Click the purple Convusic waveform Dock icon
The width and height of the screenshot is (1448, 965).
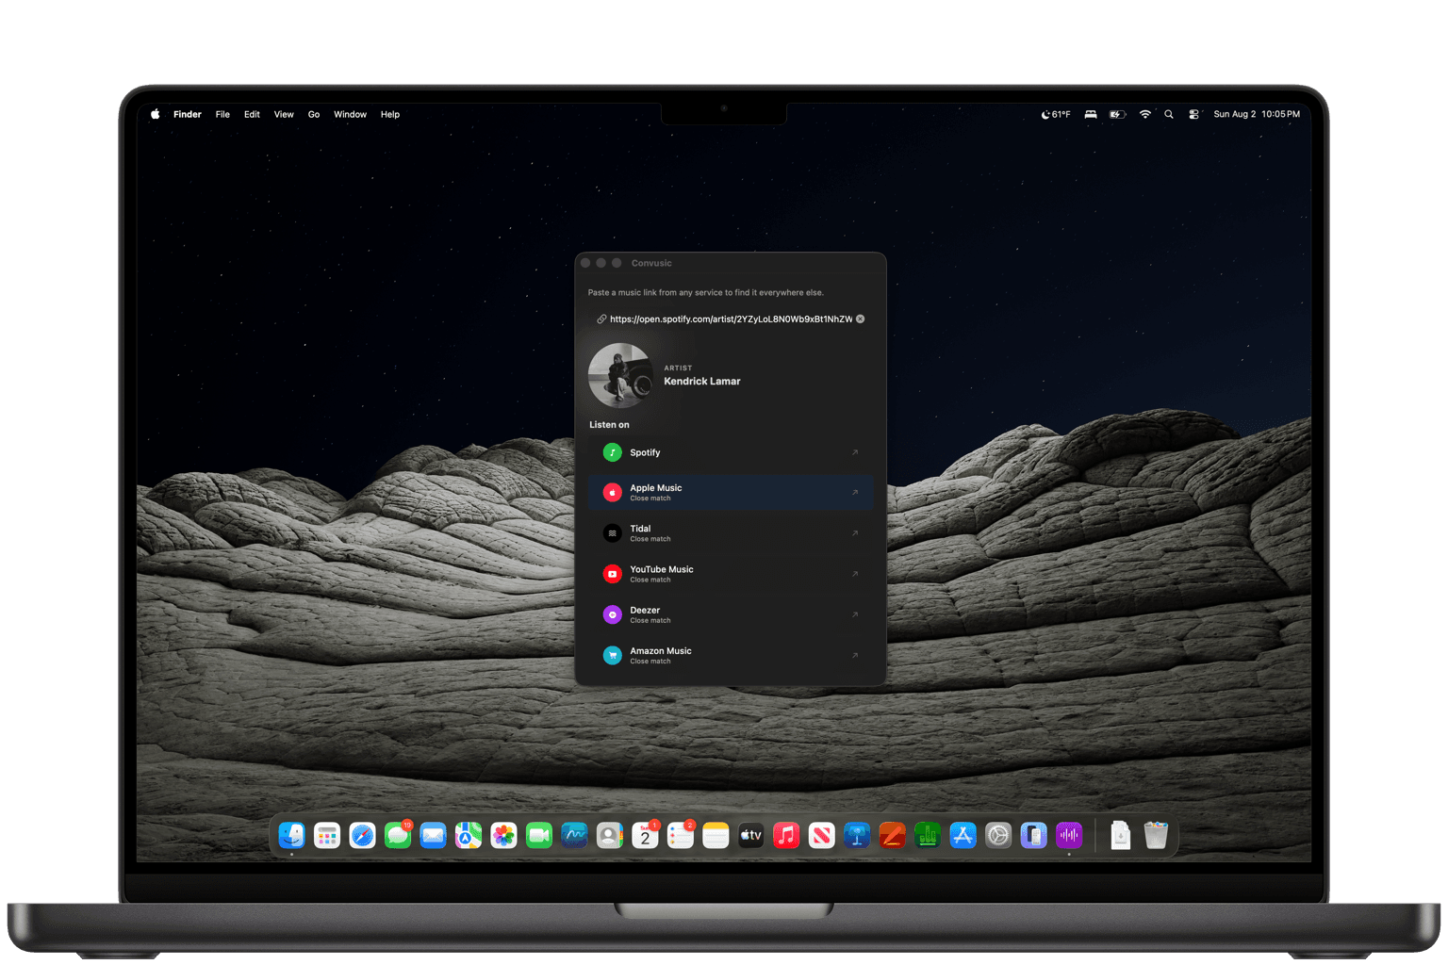click(x=1069, y=835)
